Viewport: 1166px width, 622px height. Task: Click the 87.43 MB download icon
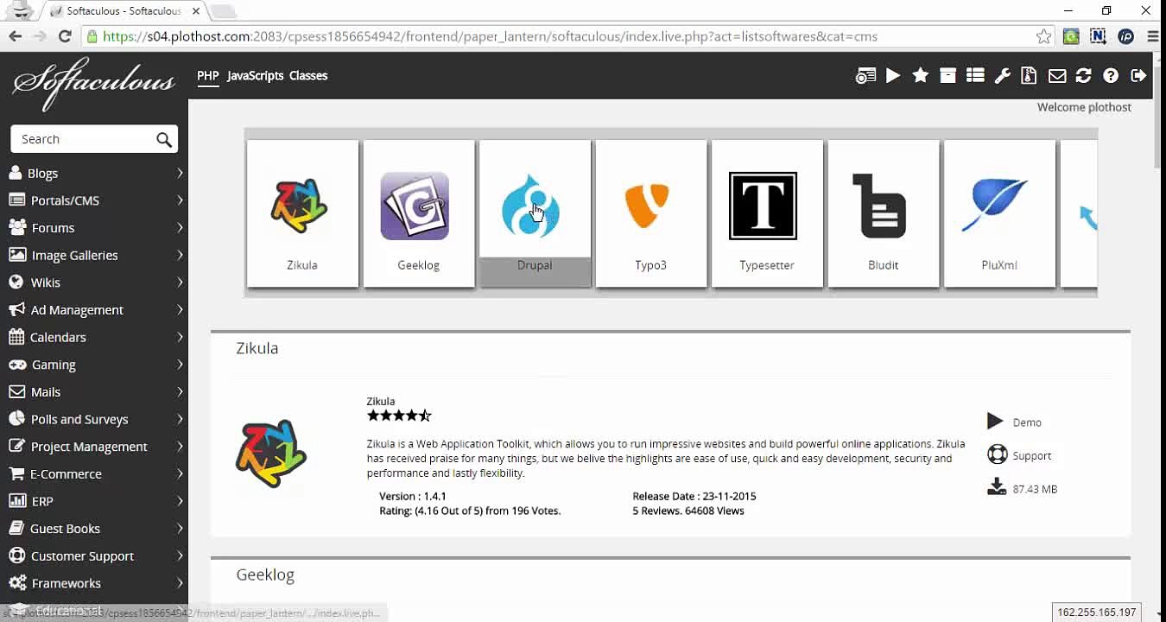(x=997, y=487)
